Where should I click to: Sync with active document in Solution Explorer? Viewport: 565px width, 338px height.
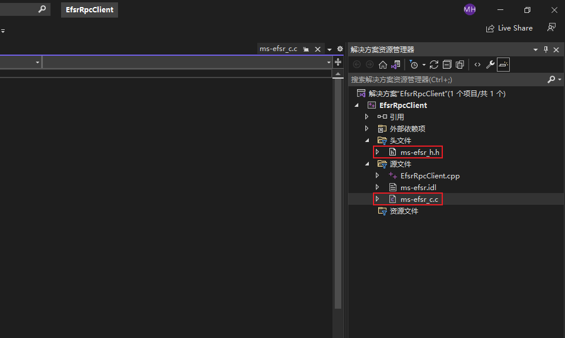434,65
